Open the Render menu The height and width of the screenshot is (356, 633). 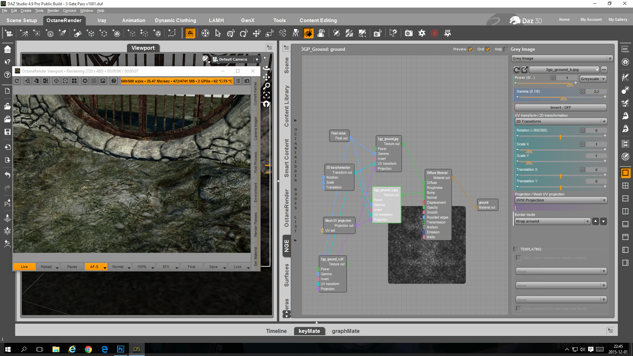53,11
